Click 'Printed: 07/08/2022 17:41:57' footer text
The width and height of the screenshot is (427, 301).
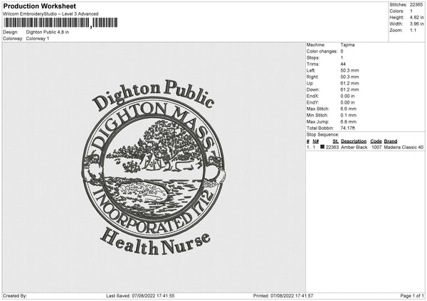pyautogui.click(x=283, y=296)
